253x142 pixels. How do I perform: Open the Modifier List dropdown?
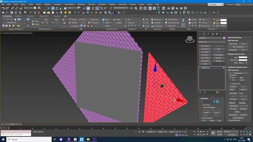click(212, 42)
